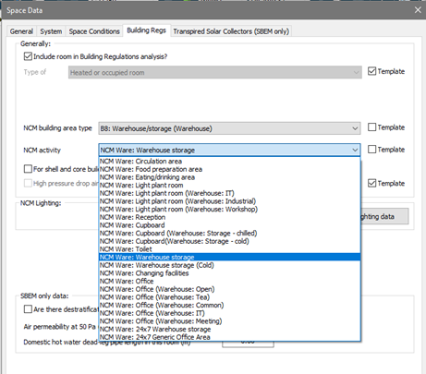Viewport: 426px width, 374px height.
Task: Check the For shell and core building option
Action: [28, 169]
